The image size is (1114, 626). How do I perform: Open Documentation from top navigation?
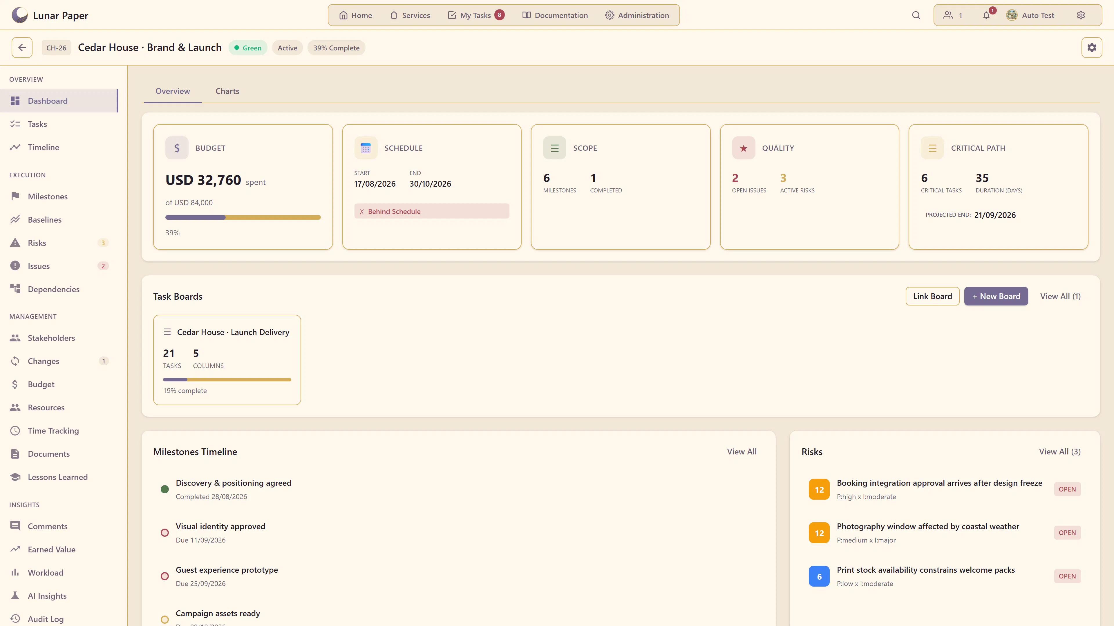pyautogui.click(x=555, y=15)
